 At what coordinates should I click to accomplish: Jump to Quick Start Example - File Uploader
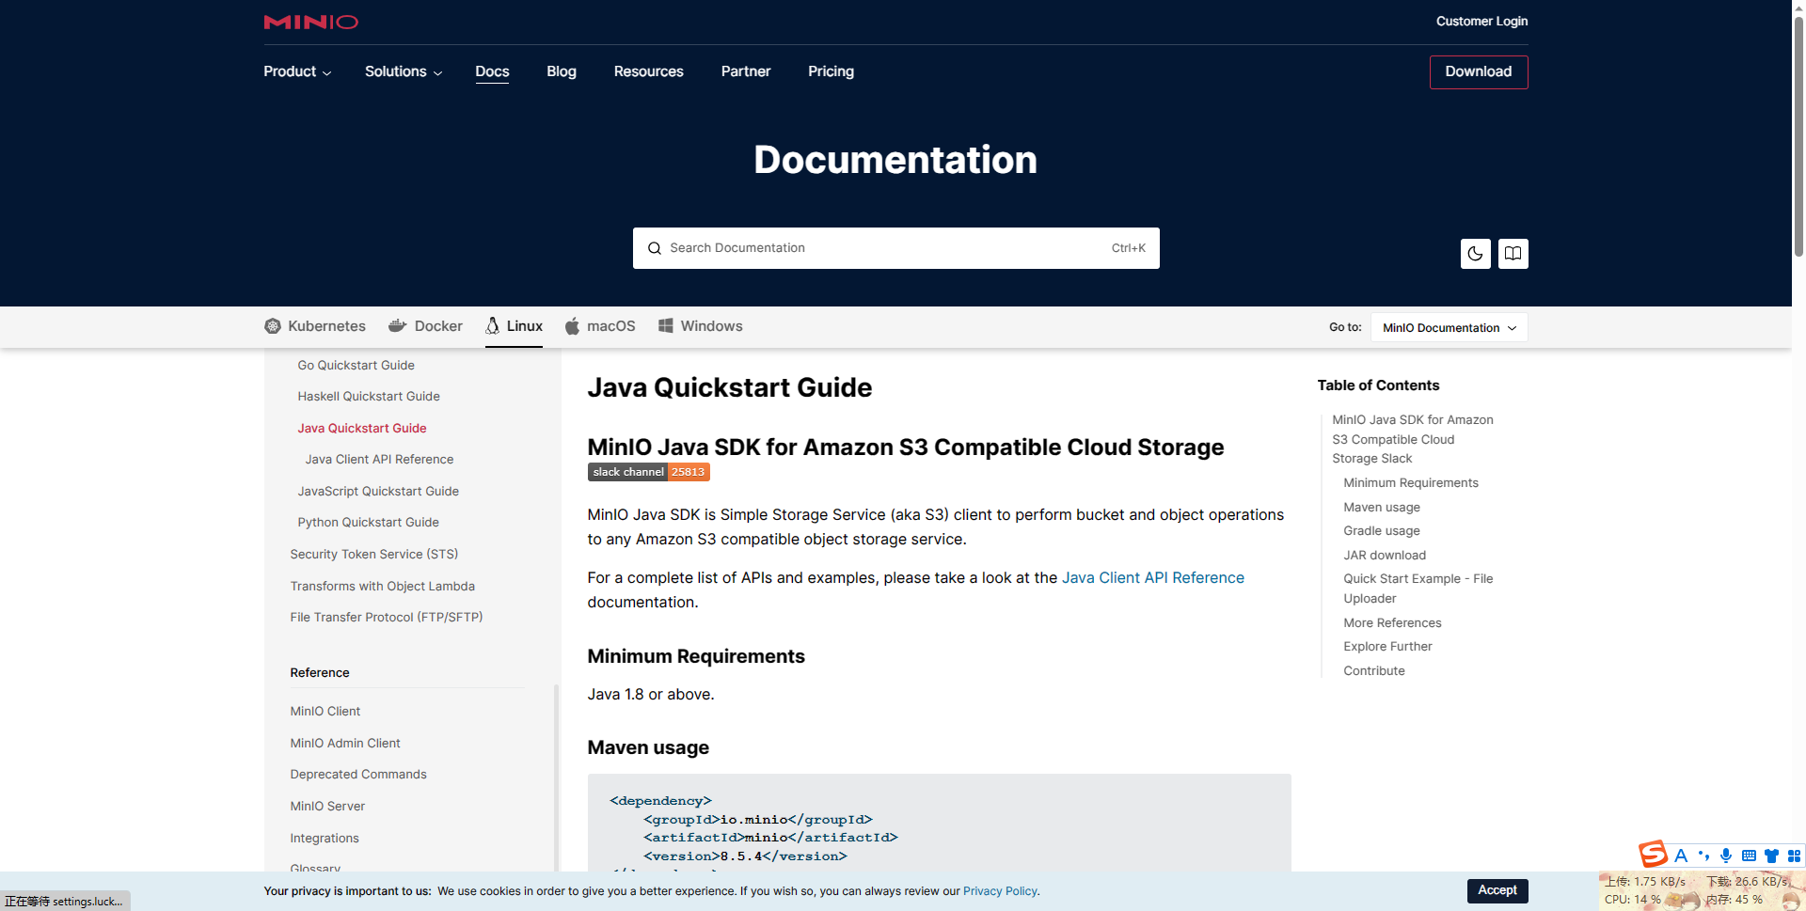point(1418,589)
